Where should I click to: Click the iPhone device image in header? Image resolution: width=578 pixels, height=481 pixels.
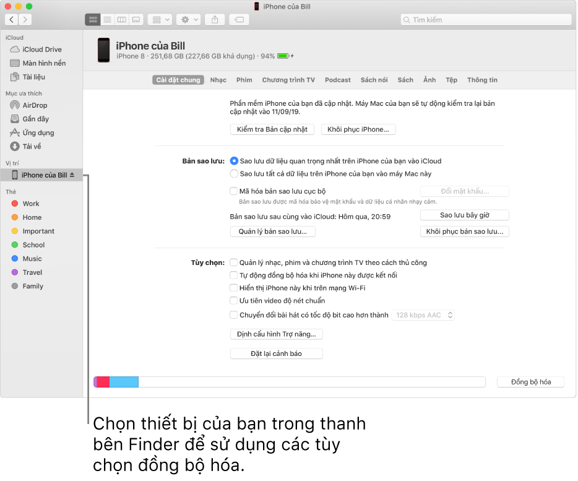tap(103, 50)
